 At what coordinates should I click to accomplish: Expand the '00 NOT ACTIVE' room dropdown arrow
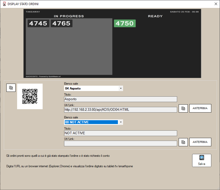click(120, 122)
